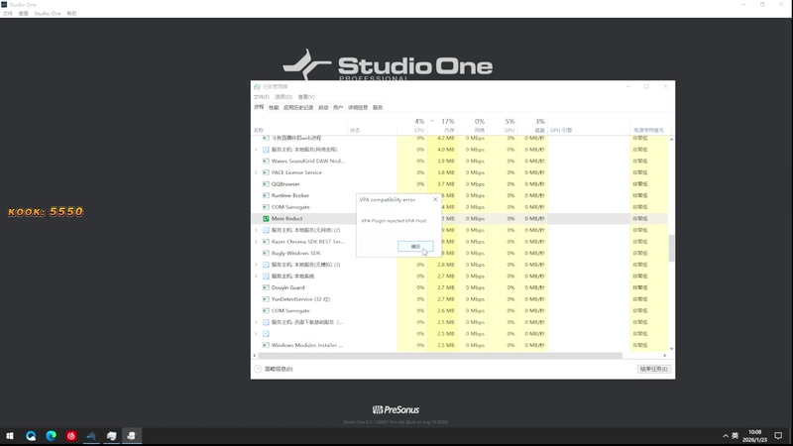The height and width of the screenshot is (446, 793).
Task: Click the horizontal scrollbar right arrow
Action: point(664,356)
